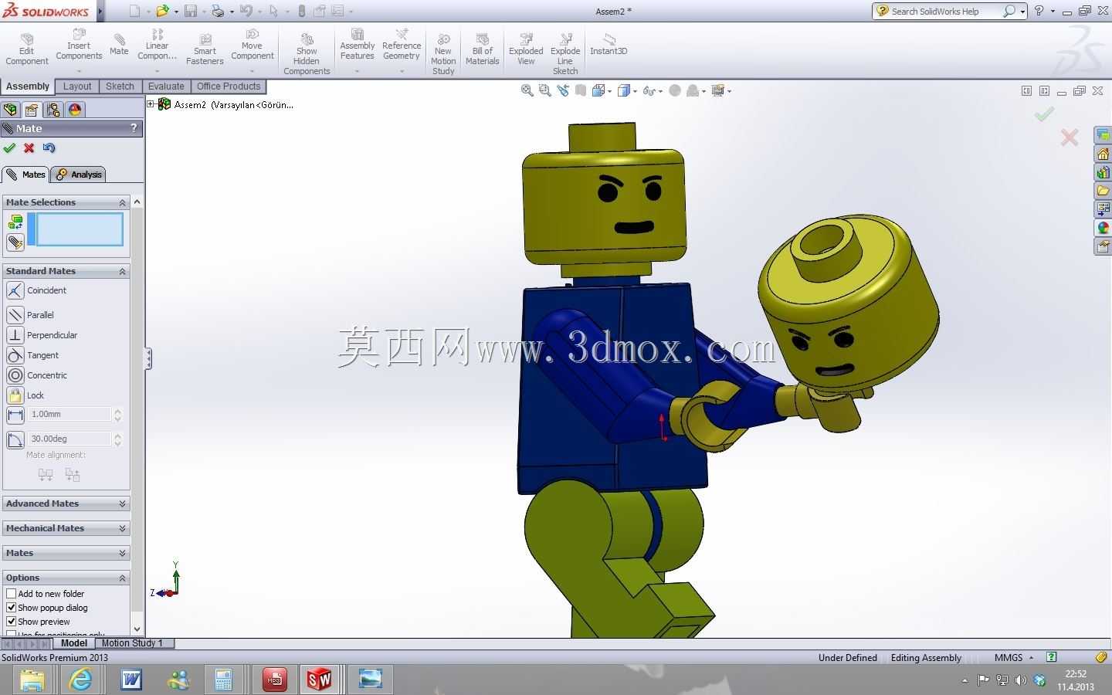This screenshot has width=1112, height=695.
Task: Expand the Mates list section
Action: tap(122, 553)
